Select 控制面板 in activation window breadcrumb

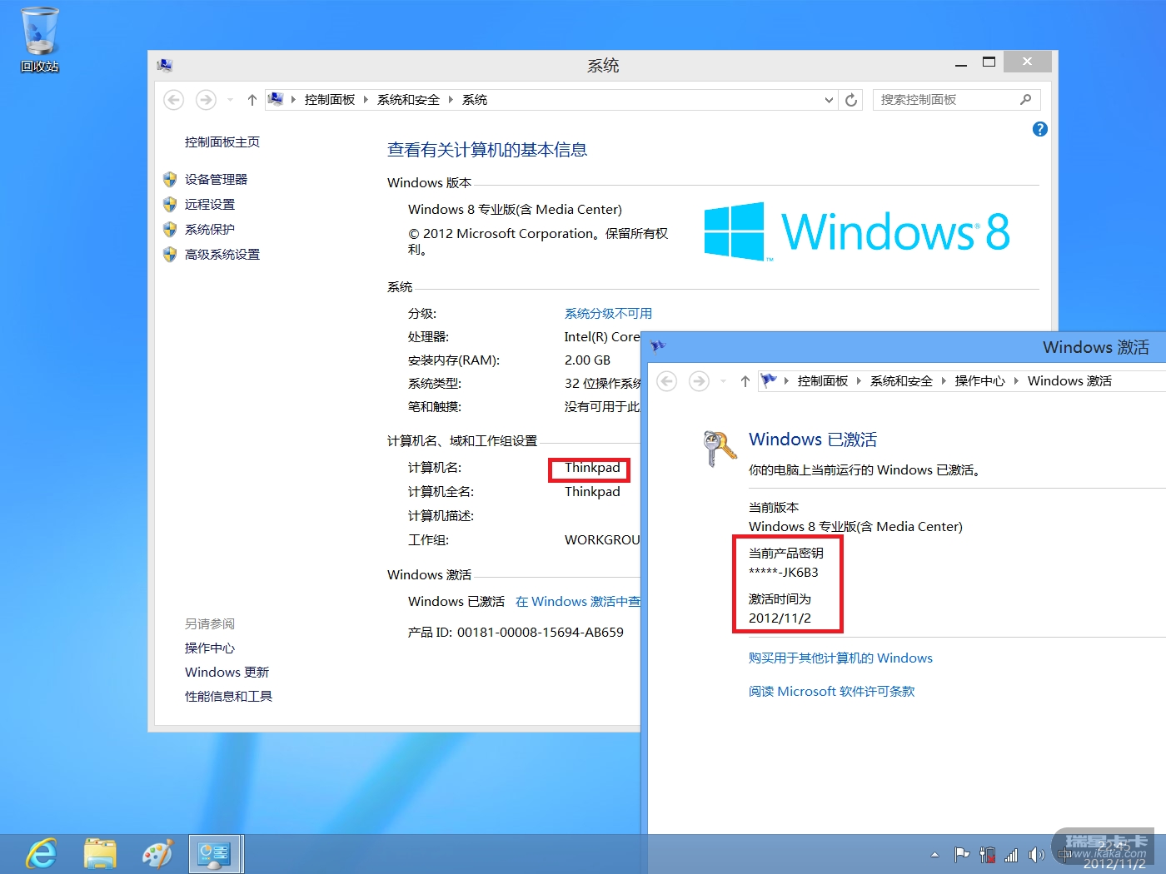tap(823, 381)
